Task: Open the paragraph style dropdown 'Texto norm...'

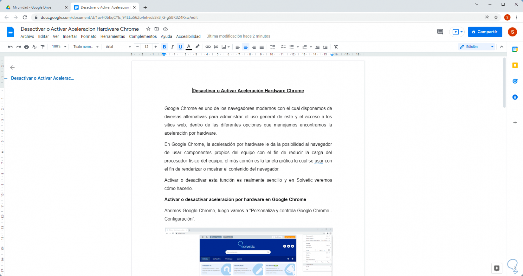Action: point(86,47)
